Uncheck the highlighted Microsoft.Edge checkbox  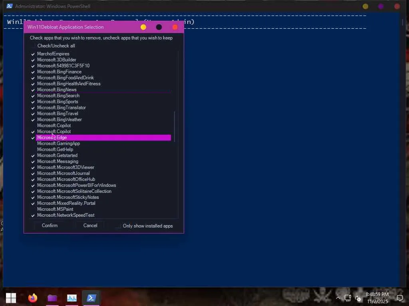click(x=33, y=137)
